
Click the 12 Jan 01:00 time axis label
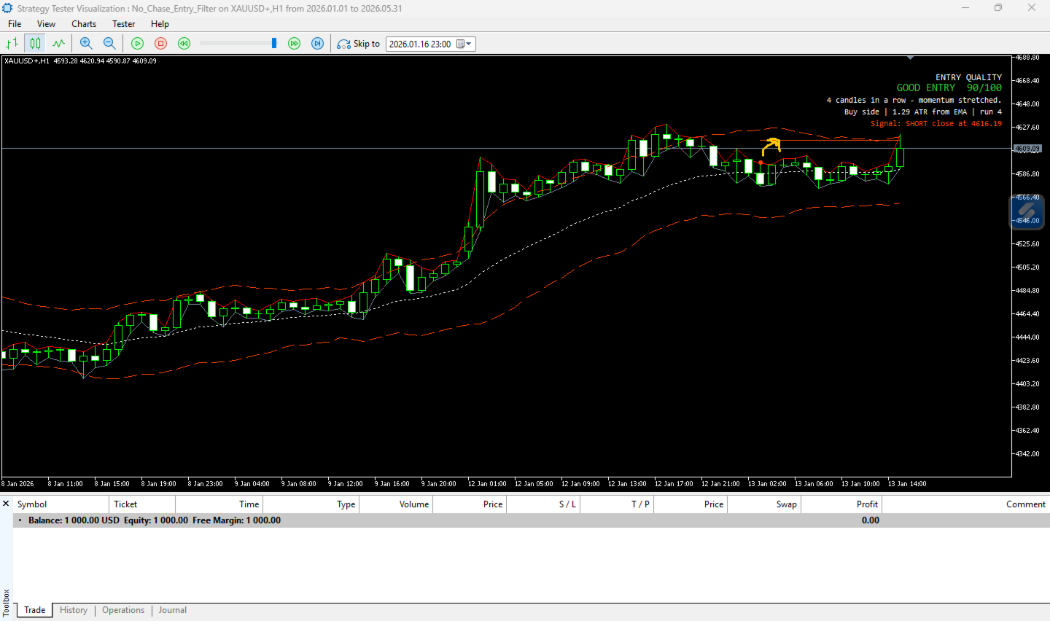(487, 484)
